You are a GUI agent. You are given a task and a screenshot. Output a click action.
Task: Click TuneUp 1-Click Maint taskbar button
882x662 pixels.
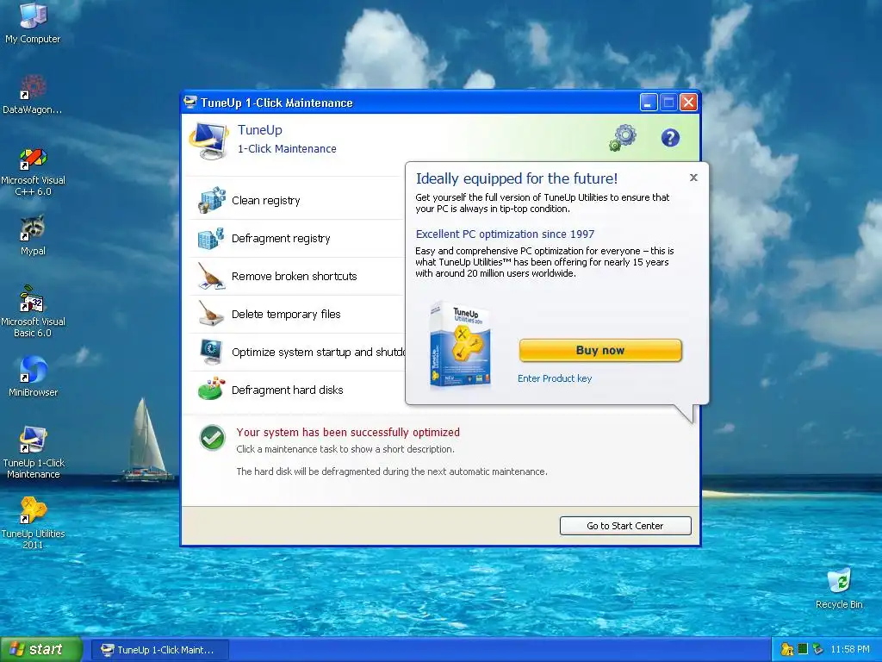159,650
